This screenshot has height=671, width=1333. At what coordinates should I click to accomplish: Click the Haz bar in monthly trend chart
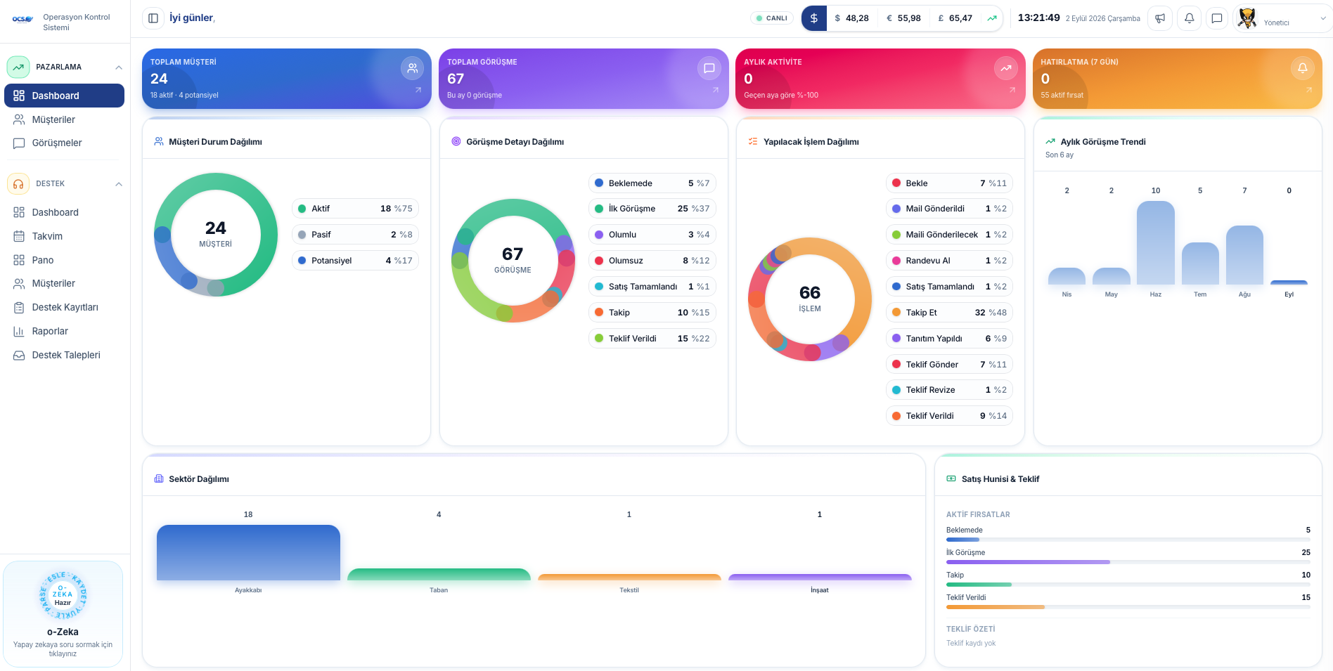(1155, 242)
